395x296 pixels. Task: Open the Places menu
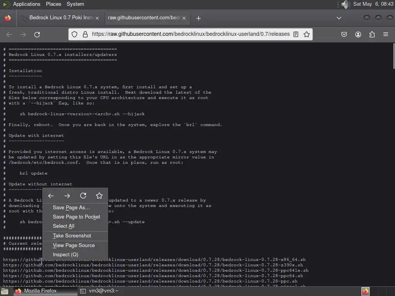pyautogui.click(x=53, y=4)
